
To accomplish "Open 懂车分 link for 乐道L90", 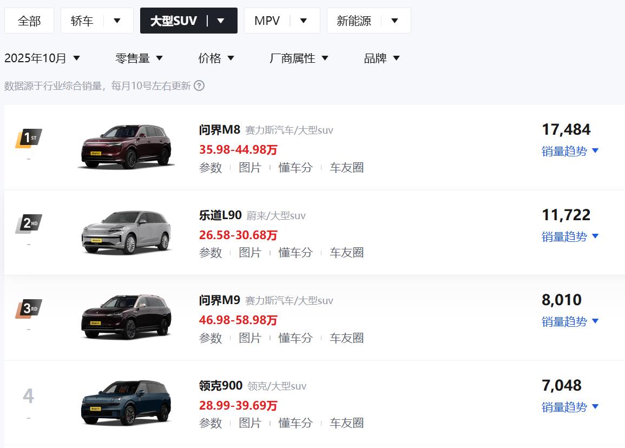I will [x=295, y=253].
